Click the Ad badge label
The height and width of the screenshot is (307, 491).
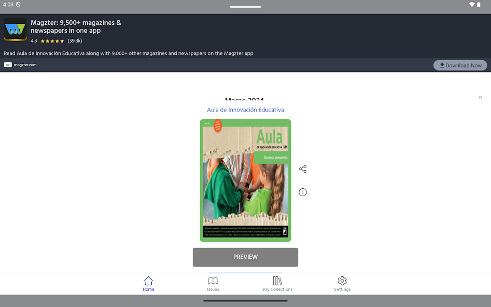pos(8,65)
